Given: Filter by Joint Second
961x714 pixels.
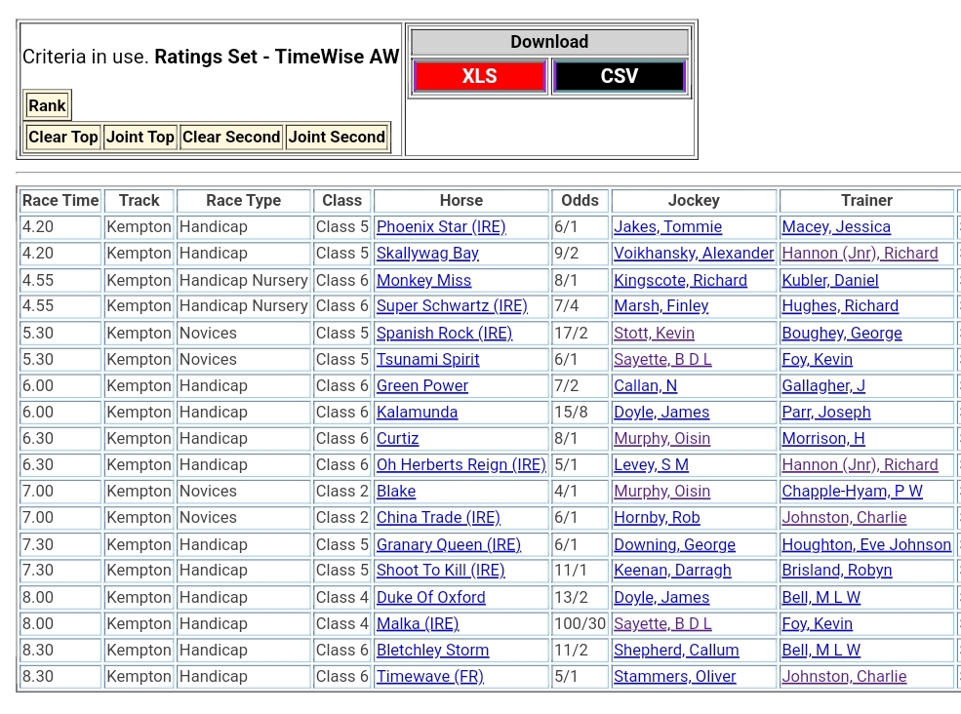Looking at the screenshot, I should (337, 138).
